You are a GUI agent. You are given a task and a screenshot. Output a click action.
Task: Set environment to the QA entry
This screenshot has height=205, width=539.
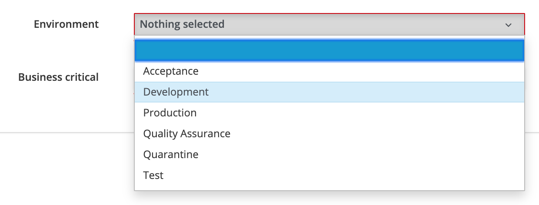(329, 134)
